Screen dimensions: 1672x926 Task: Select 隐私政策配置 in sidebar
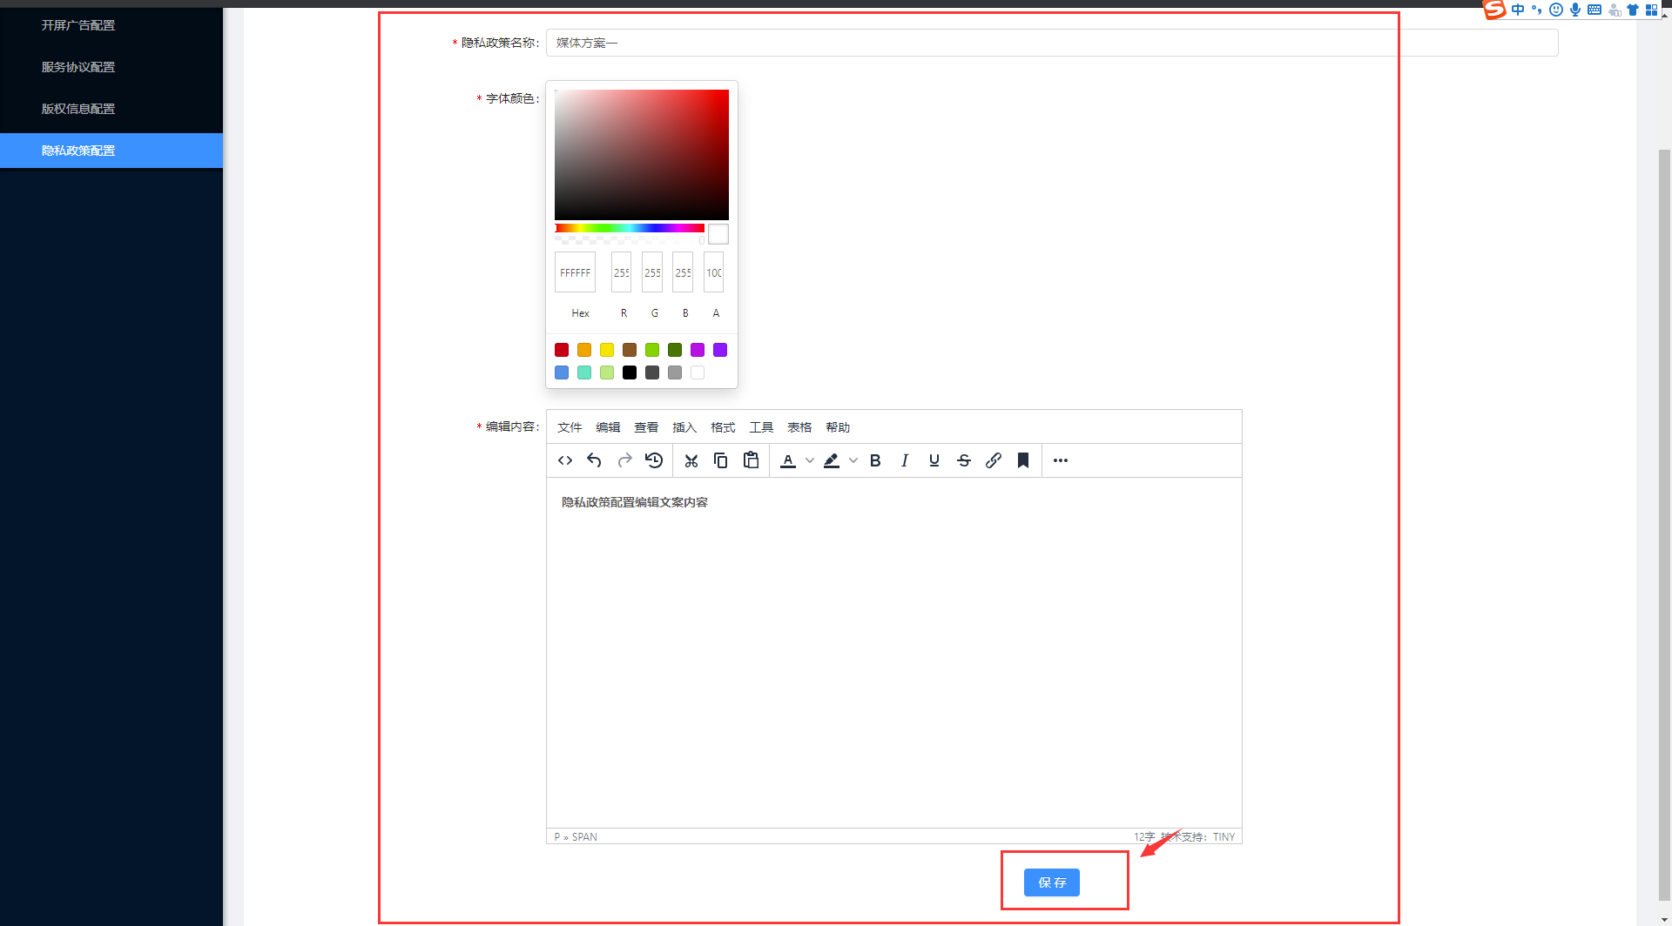(x=111, y=151)
